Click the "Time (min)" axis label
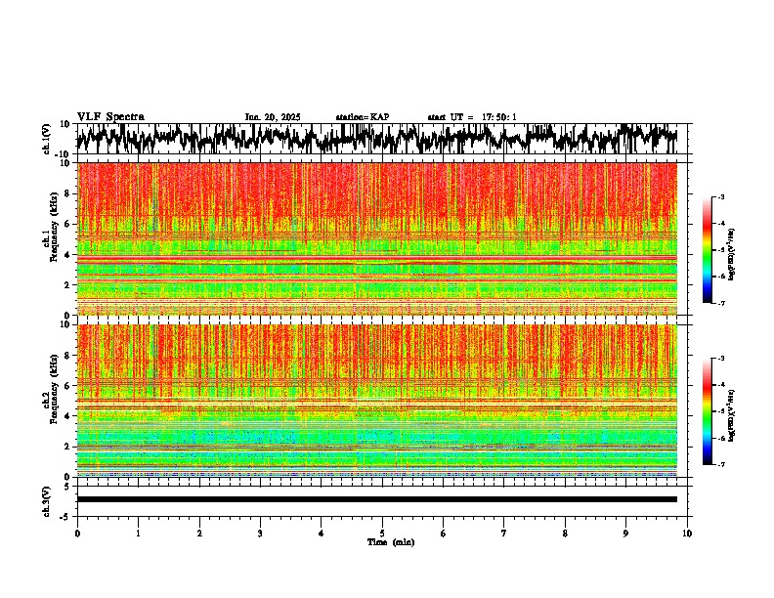This screenshot has height=598, width=774. (391, 542)
